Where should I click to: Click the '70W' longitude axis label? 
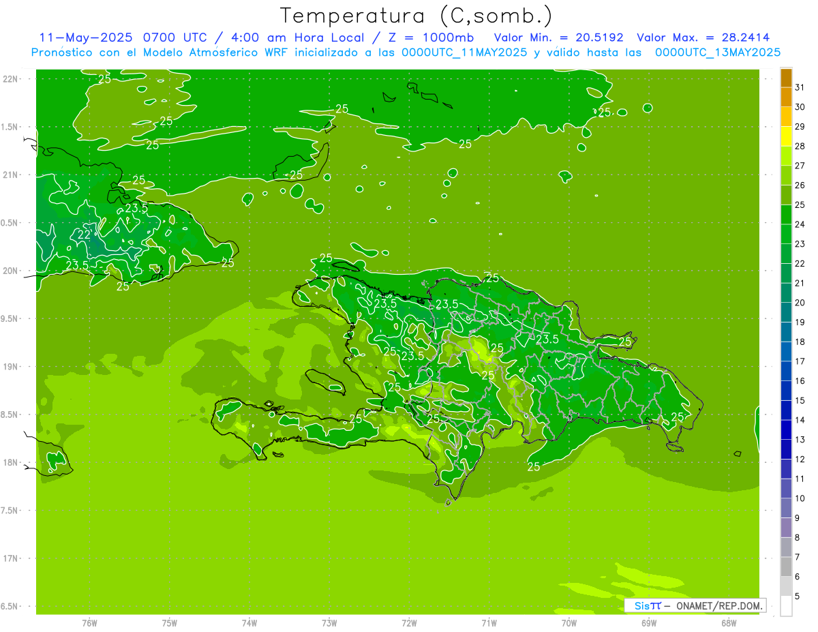(569, 622)
